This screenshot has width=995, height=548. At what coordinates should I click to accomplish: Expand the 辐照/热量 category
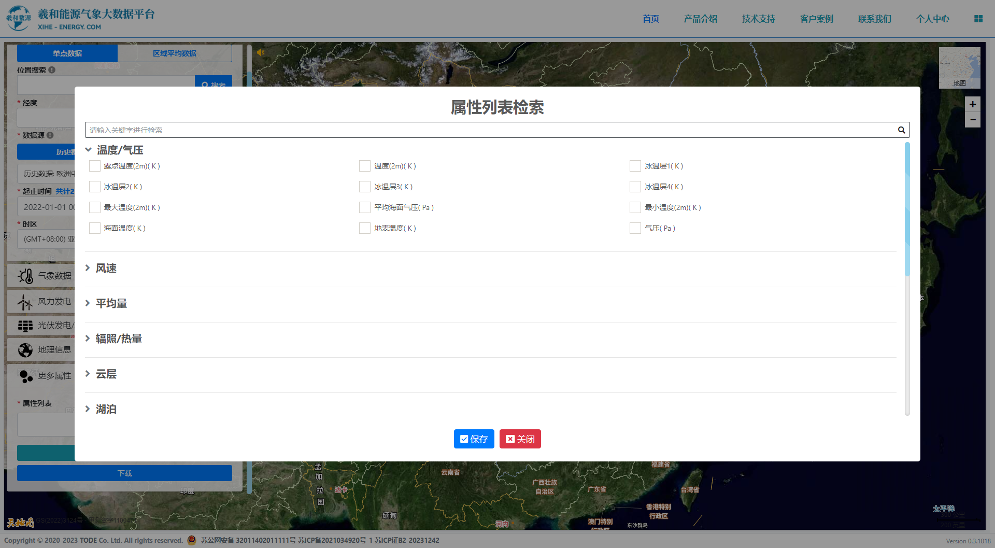pyautogui.click(x=118, y=339)
